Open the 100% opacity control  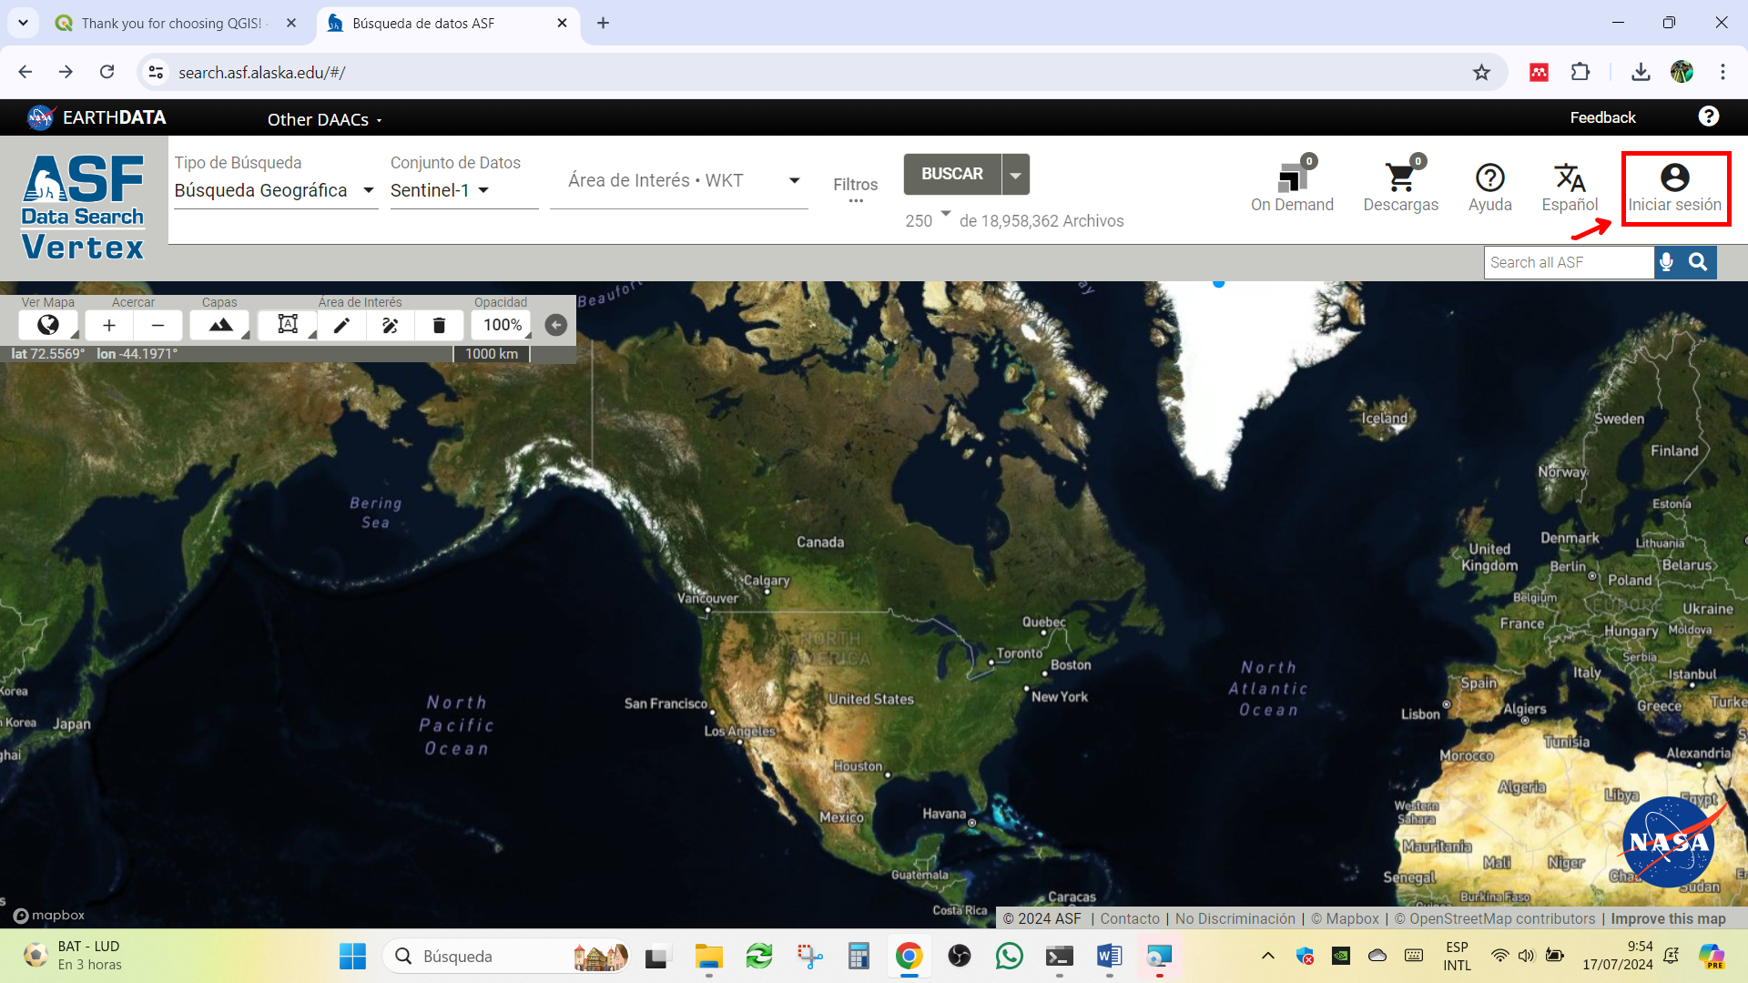pyautogui.click(x=503, y=325)
